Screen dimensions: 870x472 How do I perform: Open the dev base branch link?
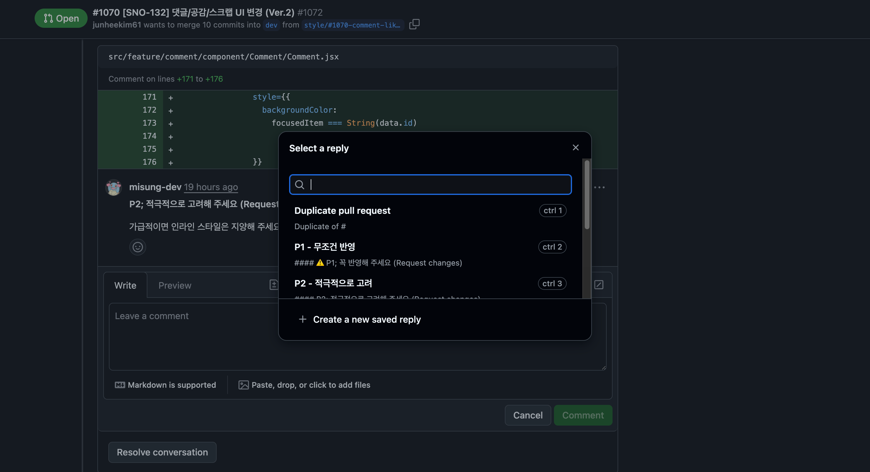click(x=271, y=25)
